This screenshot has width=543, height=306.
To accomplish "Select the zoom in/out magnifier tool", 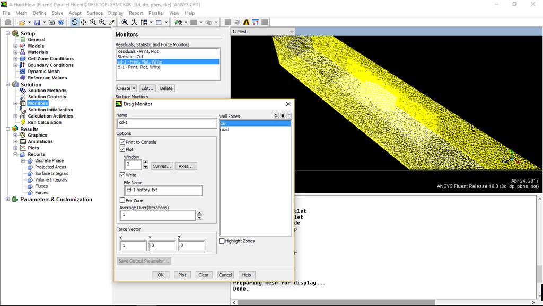I will [93, 22].
